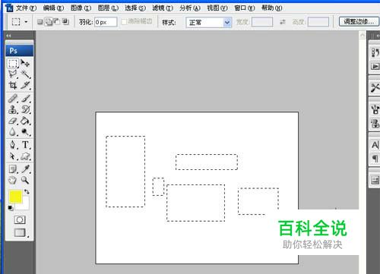
Task: Open the 分析(A) menu
Action: (190, 8)
